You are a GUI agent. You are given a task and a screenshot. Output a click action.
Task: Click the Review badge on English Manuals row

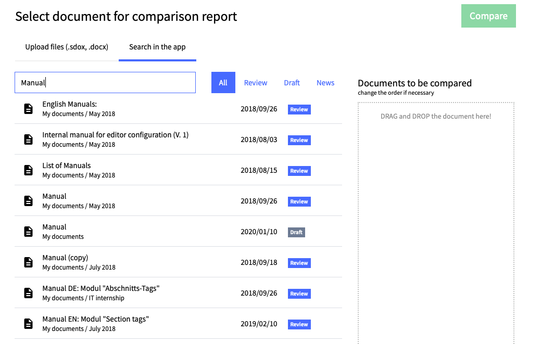click(x=299, y=109)
